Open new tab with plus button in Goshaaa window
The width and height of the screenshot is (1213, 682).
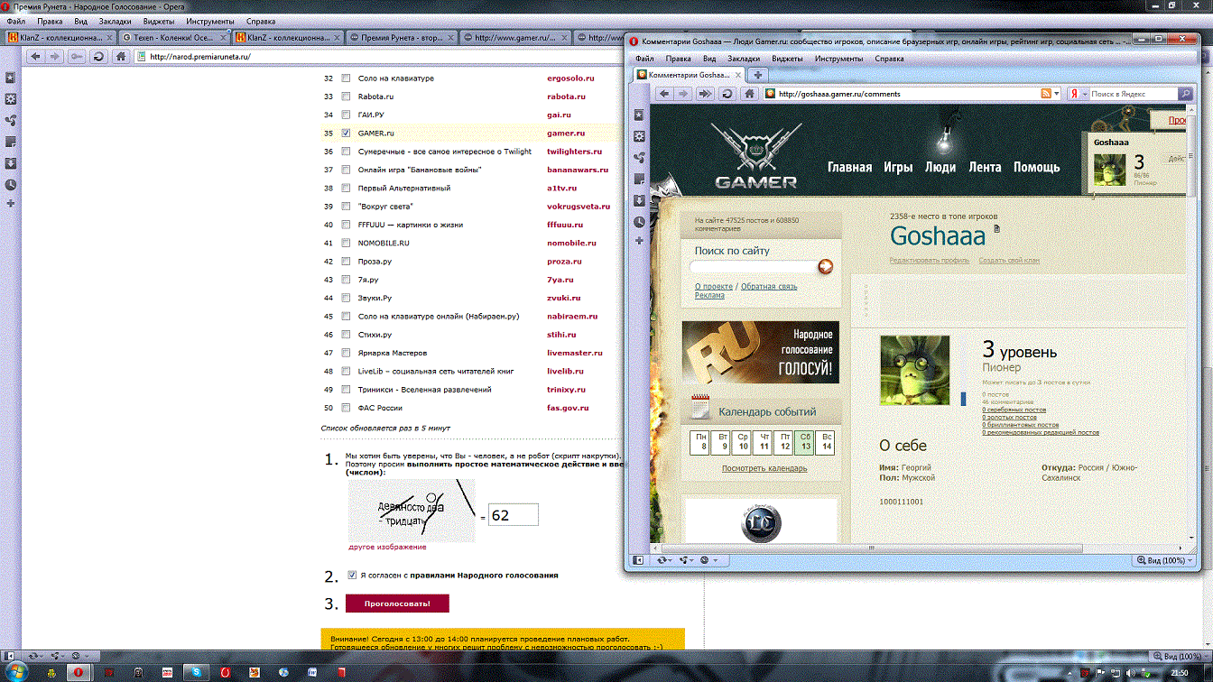point(759,75)
